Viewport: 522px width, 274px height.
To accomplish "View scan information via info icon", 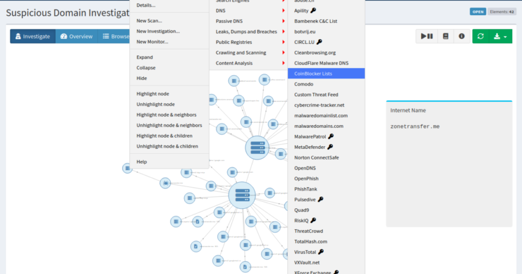I will [462, 36].
